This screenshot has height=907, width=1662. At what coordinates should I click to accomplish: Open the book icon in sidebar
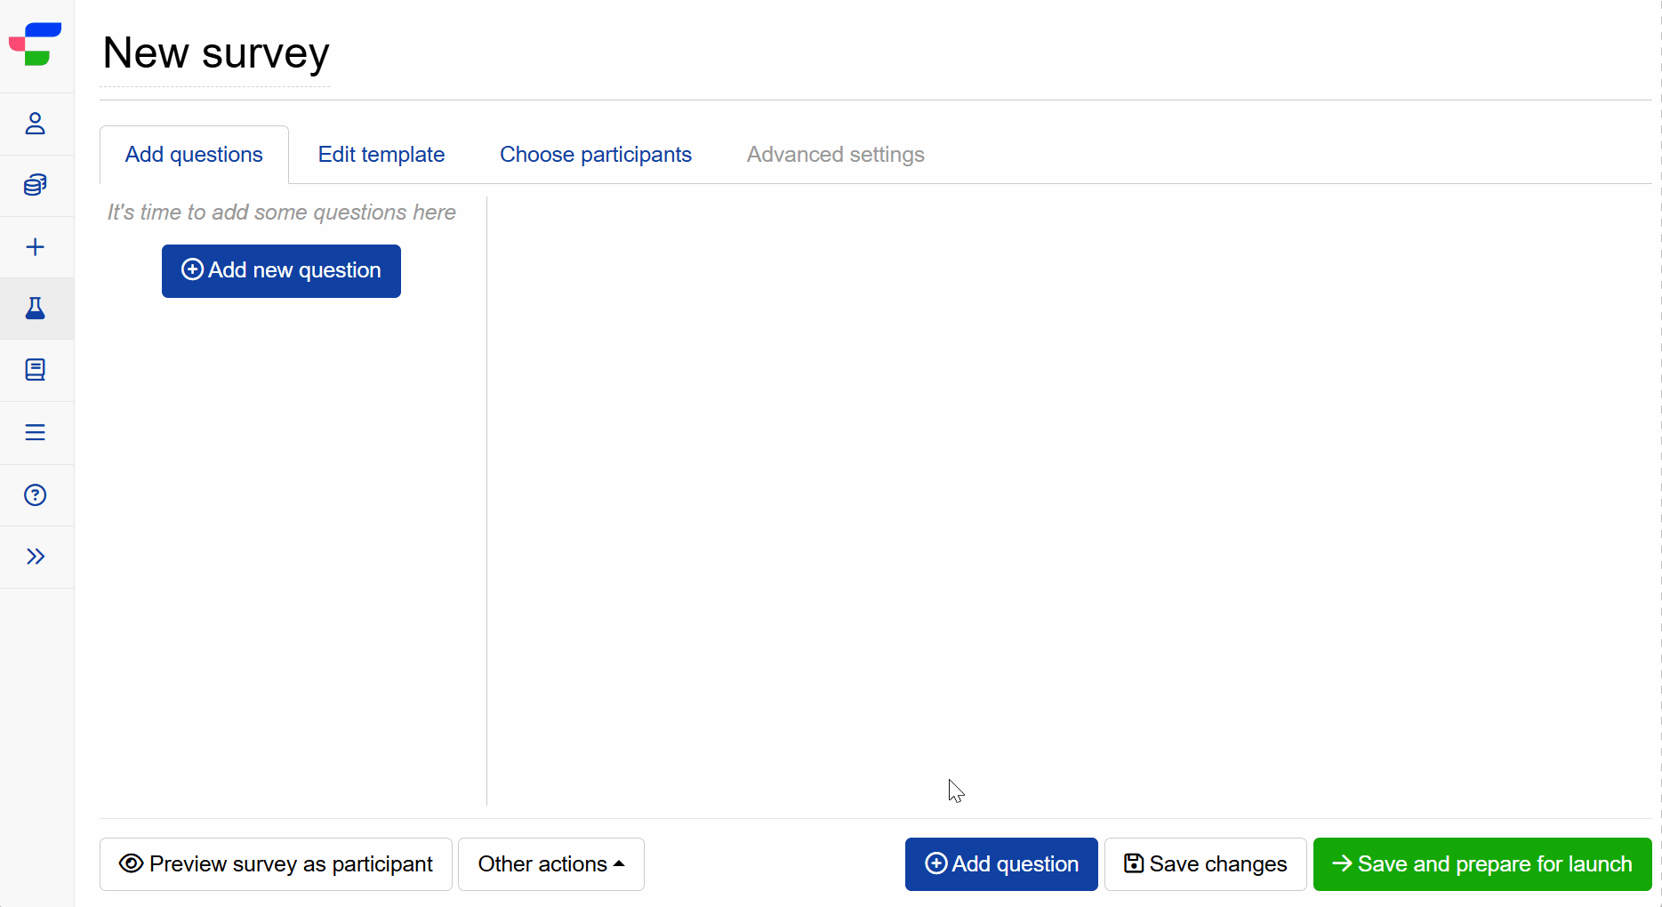pos(36,370)
